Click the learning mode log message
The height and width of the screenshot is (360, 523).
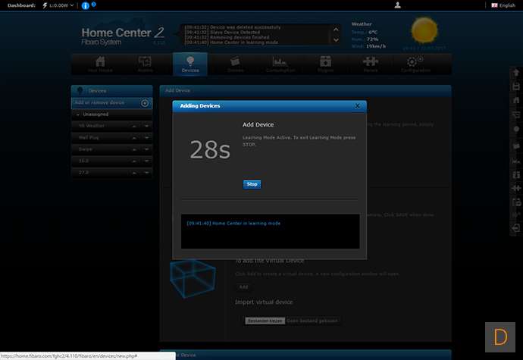tap(233, 224)
